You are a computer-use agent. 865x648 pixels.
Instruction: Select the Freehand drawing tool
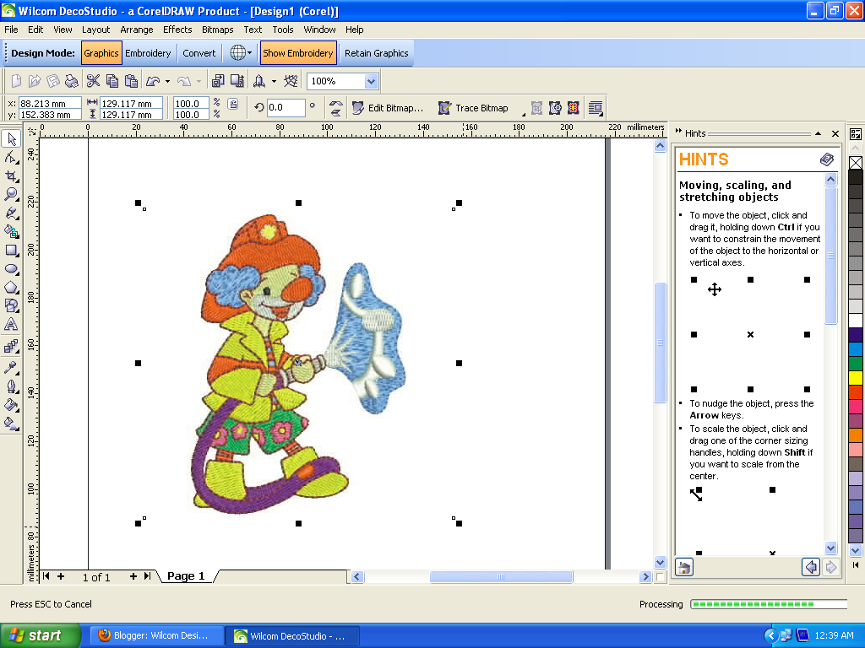point(12,213)
